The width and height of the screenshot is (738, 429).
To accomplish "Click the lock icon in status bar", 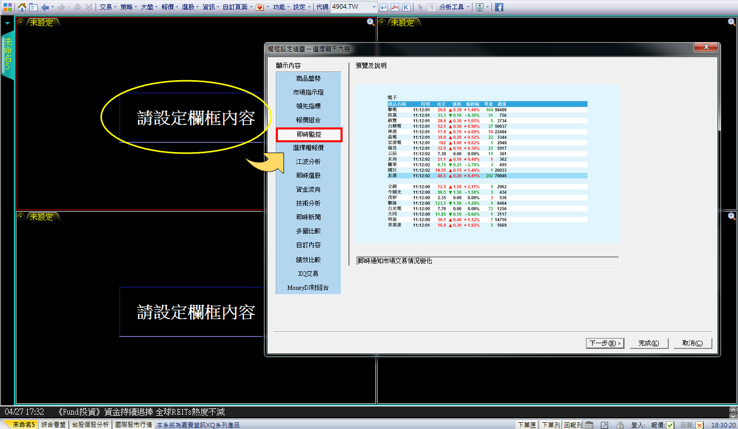I will click(620, 425).
